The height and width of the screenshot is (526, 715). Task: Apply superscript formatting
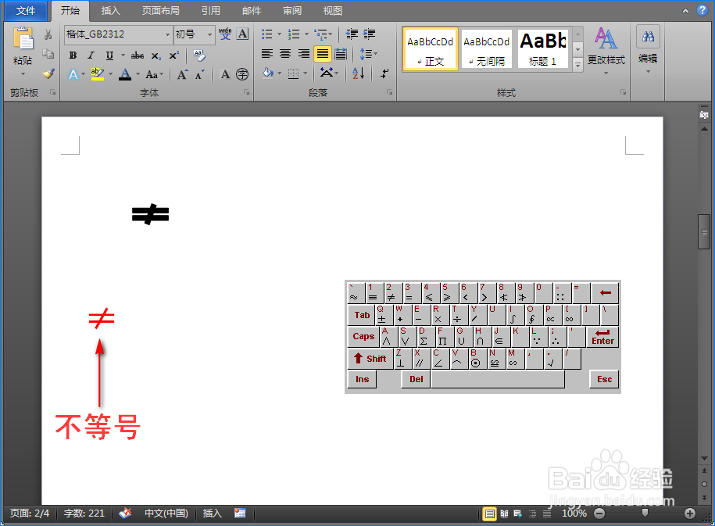(175, 55)
